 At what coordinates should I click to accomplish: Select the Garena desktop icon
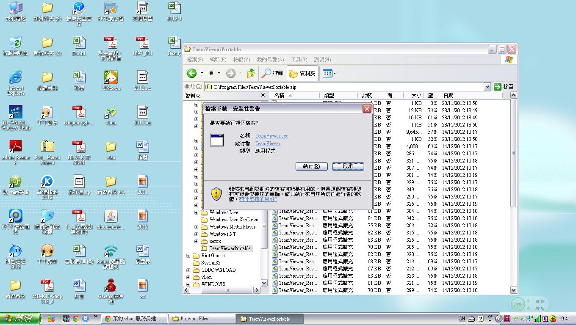(111, 286)
